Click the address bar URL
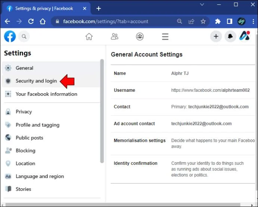258x207 pixels. 106,21
